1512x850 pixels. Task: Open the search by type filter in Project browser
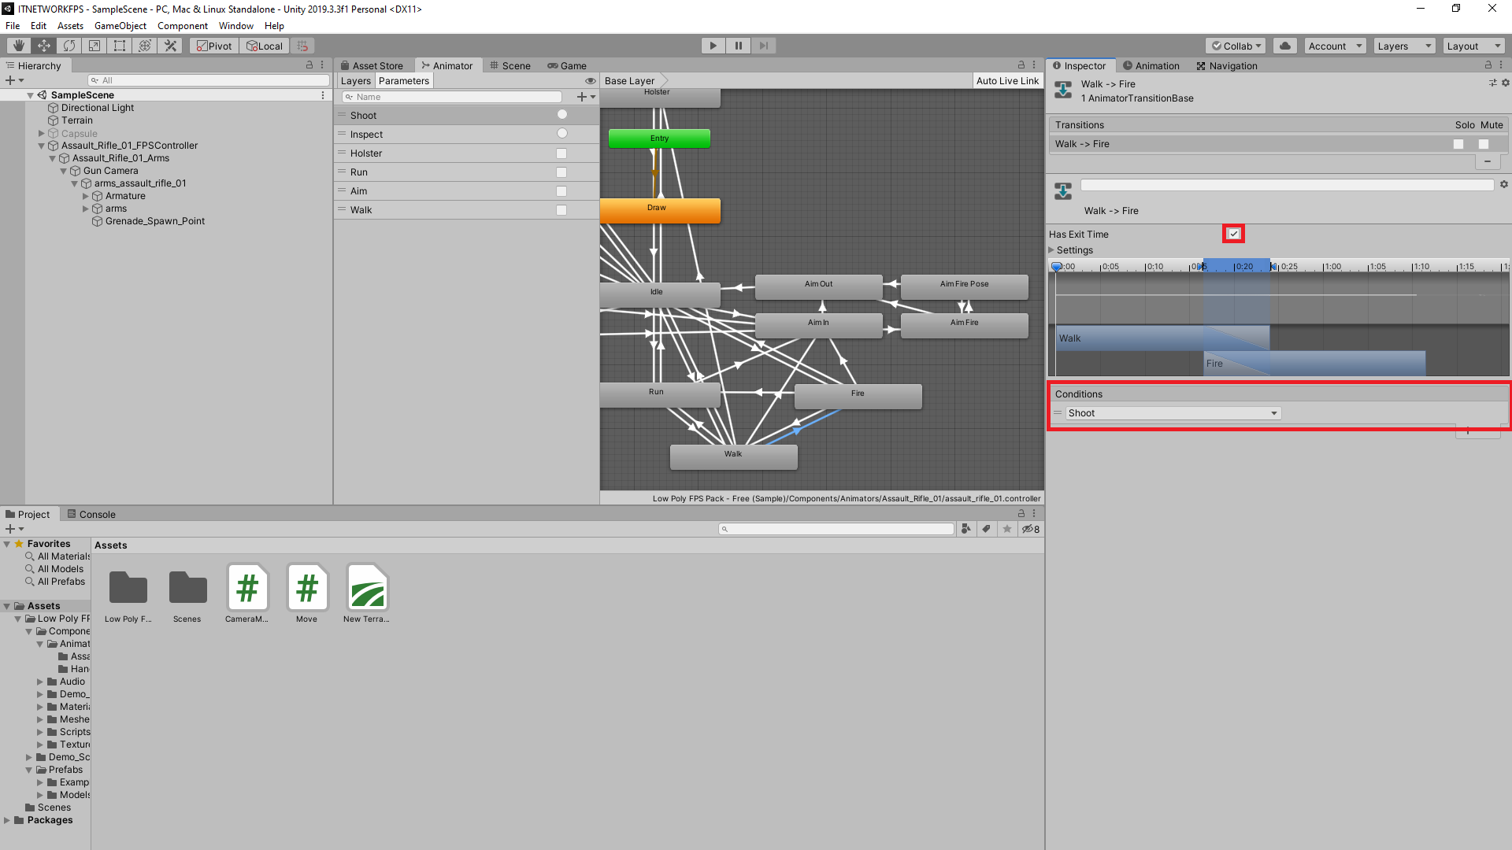click(967, 528)
